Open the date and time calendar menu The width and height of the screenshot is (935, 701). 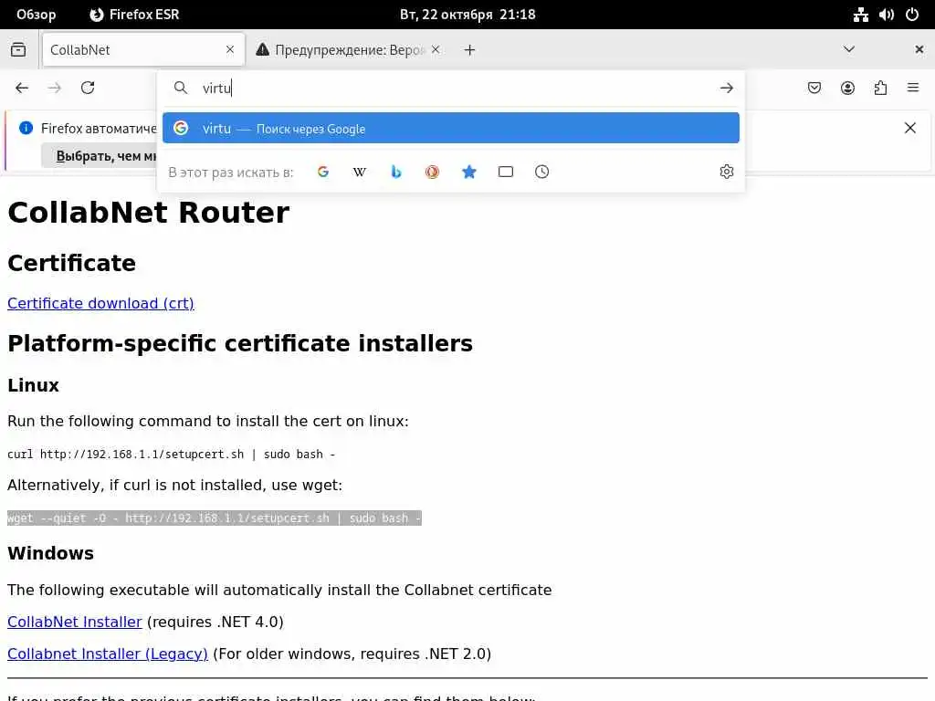coord(467,15)
